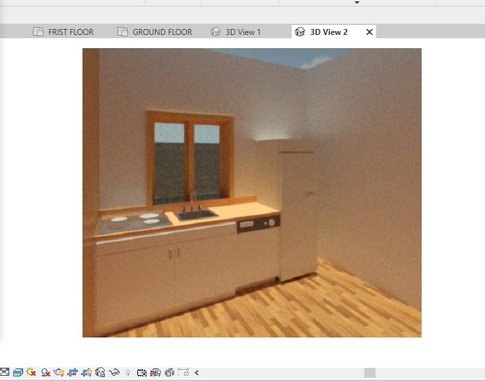Open Temporary Hide/Isolate glasses icon

point(114,372)
